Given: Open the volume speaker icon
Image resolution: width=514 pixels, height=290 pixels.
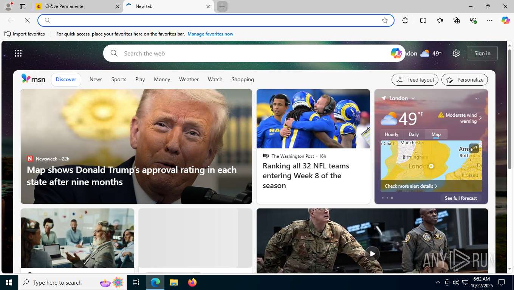Looking at the screenshot, I should pyautogui.click(x=456, y=282).
